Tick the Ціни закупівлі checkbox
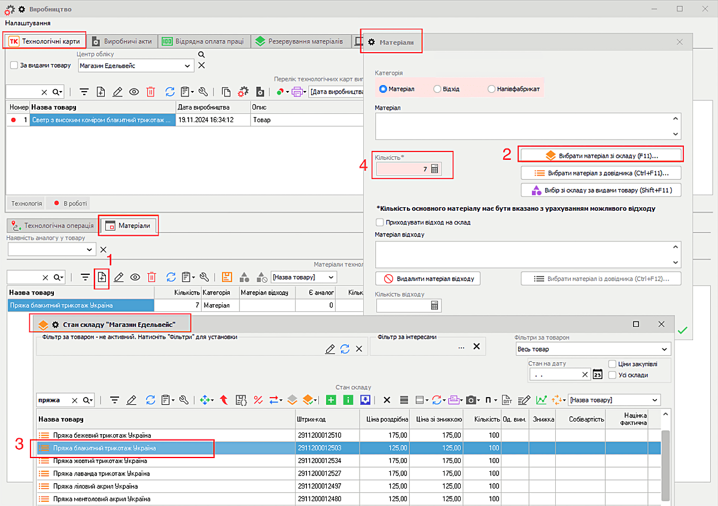The width and height of the screenshot is (718, 506). tap(612, 363)
